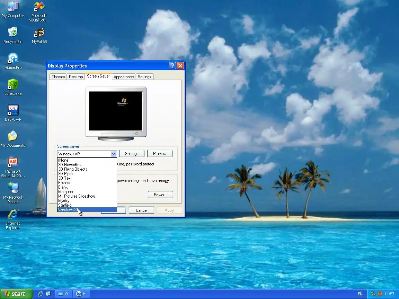Click the Preview button
Screen dimensions: 399x299
(160, 154)
